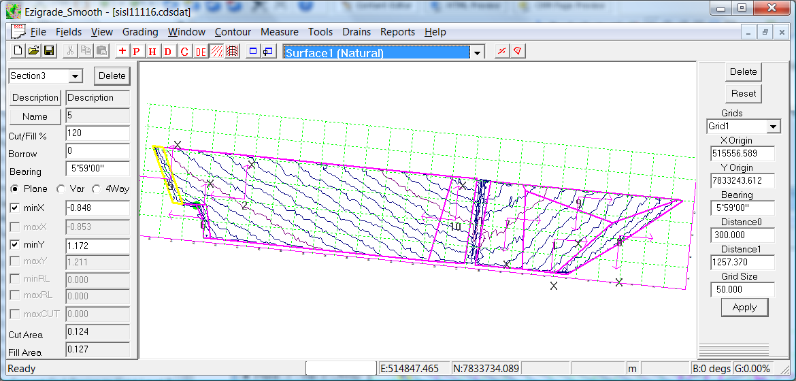Click the red H toolbar icon
This screenshot has width=796, height=381.
tap(152, 52)
